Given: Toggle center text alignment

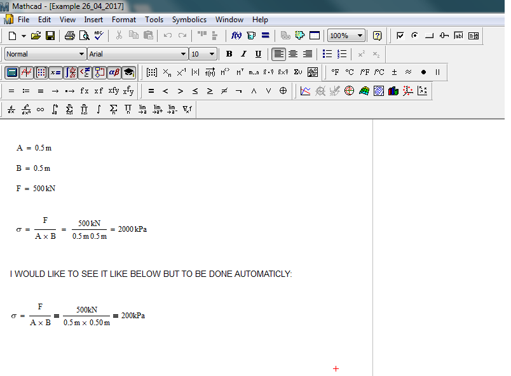Looking at the screenshot, I should (x=293, y=54).
